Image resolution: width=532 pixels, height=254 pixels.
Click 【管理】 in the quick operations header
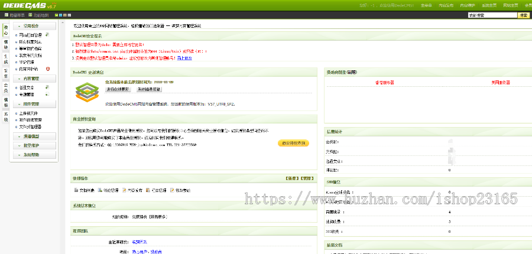307,178
